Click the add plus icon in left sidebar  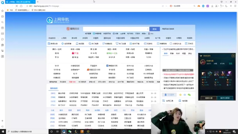coord(2,121)
